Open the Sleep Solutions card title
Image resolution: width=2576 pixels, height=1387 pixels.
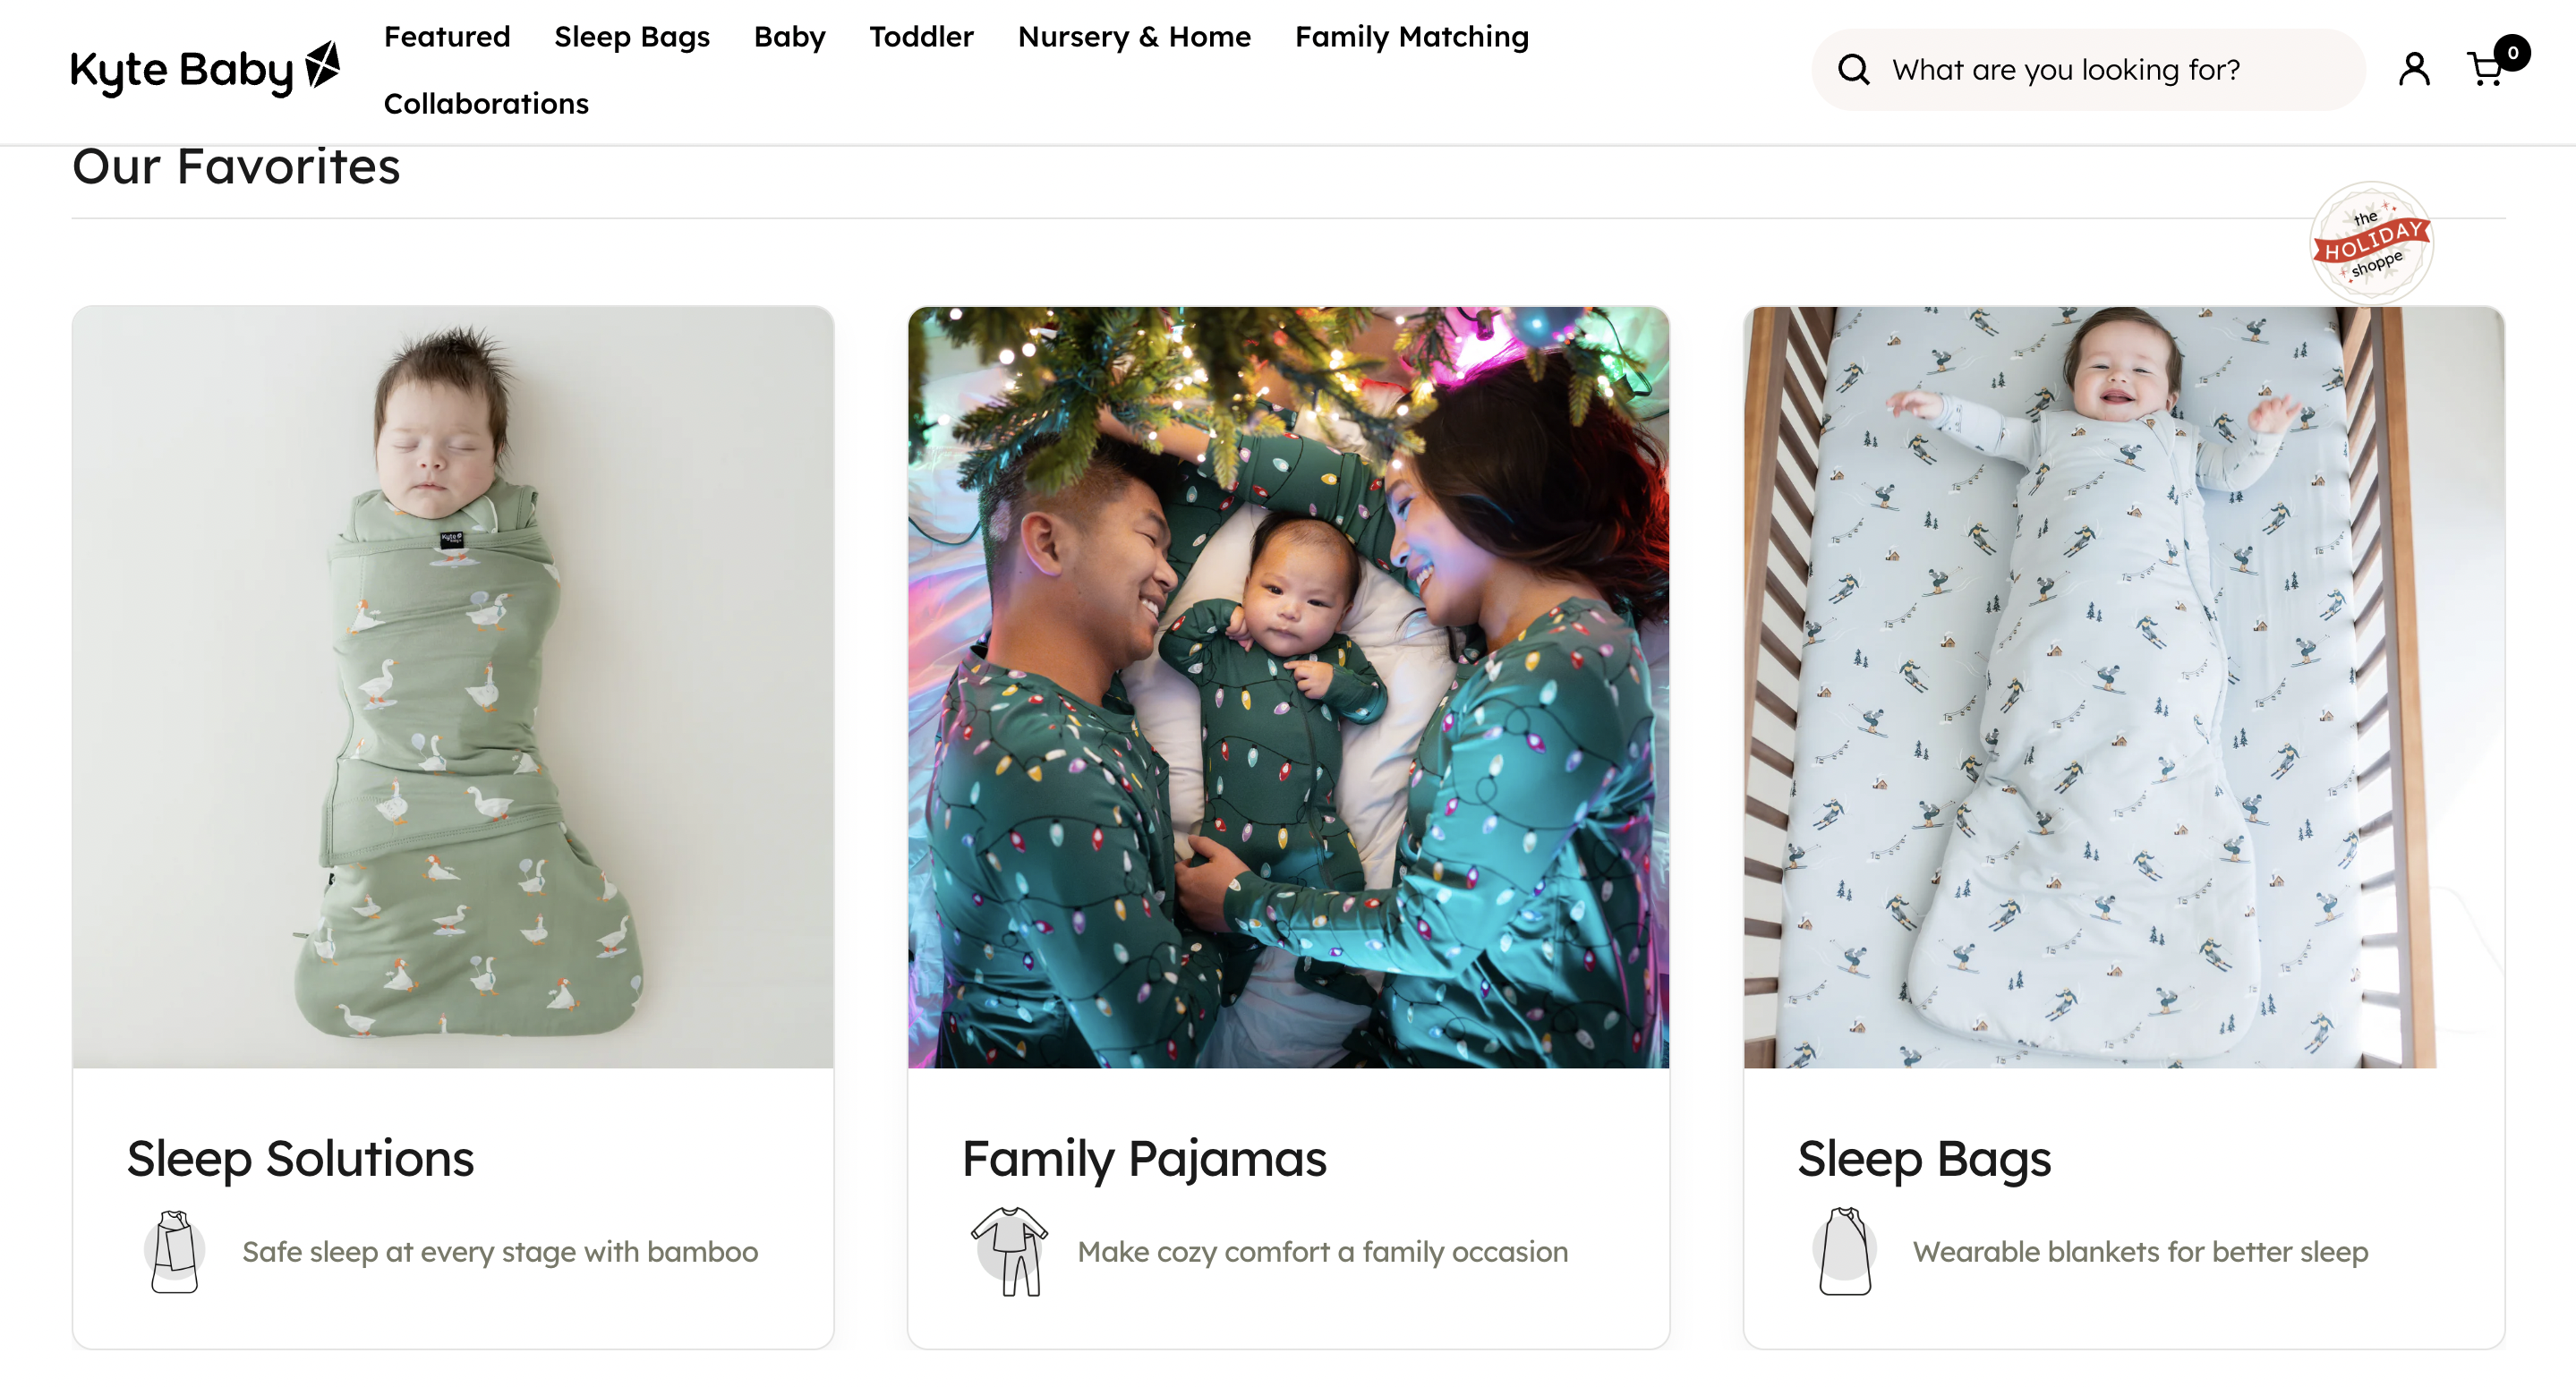[x=300, y=1158]
